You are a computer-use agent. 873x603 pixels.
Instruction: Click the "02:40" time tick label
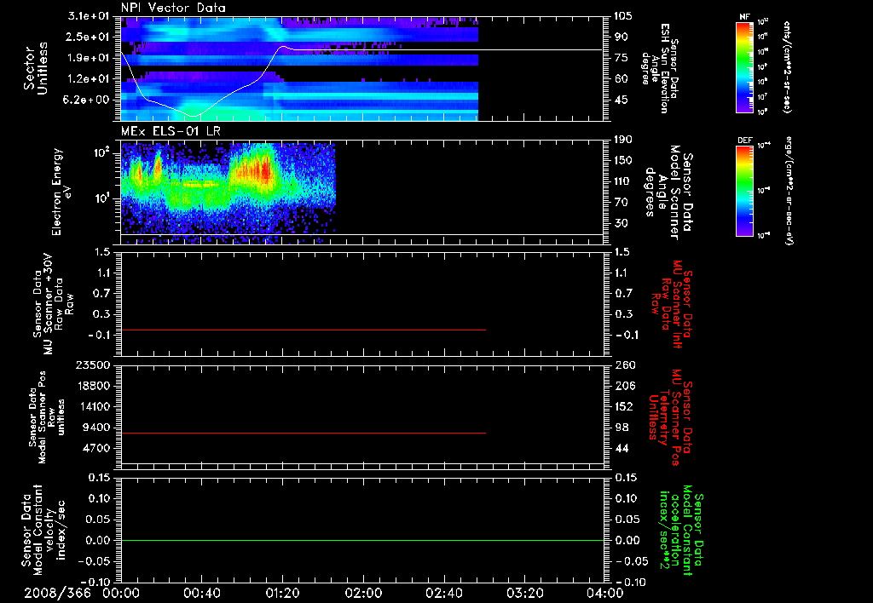click(x=443, y=594)
